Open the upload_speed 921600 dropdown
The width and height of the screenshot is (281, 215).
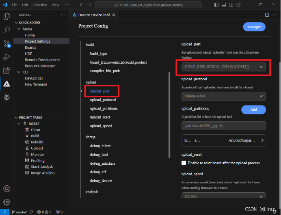point(223,196)
